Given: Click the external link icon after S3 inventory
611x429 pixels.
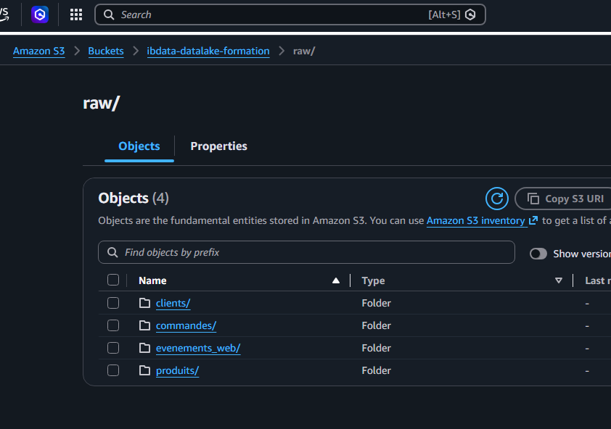Looking at the screenshot, I should 533,220.
